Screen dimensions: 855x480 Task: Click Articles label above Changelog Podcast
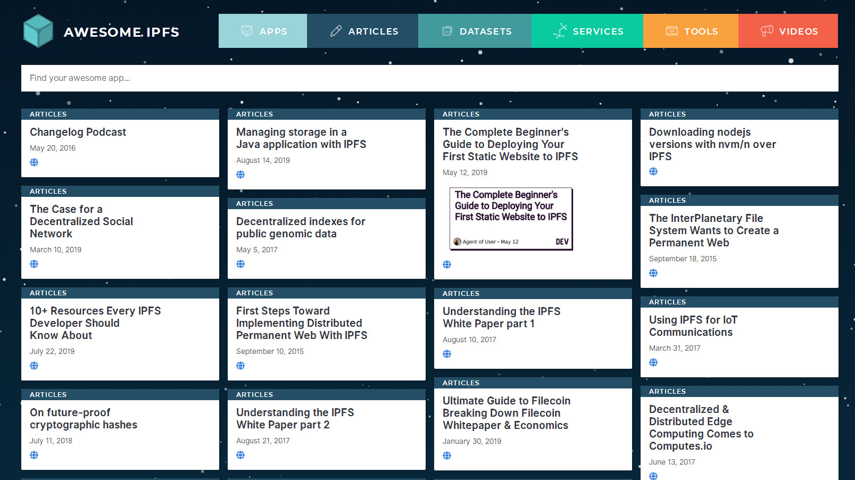(48, 114)
